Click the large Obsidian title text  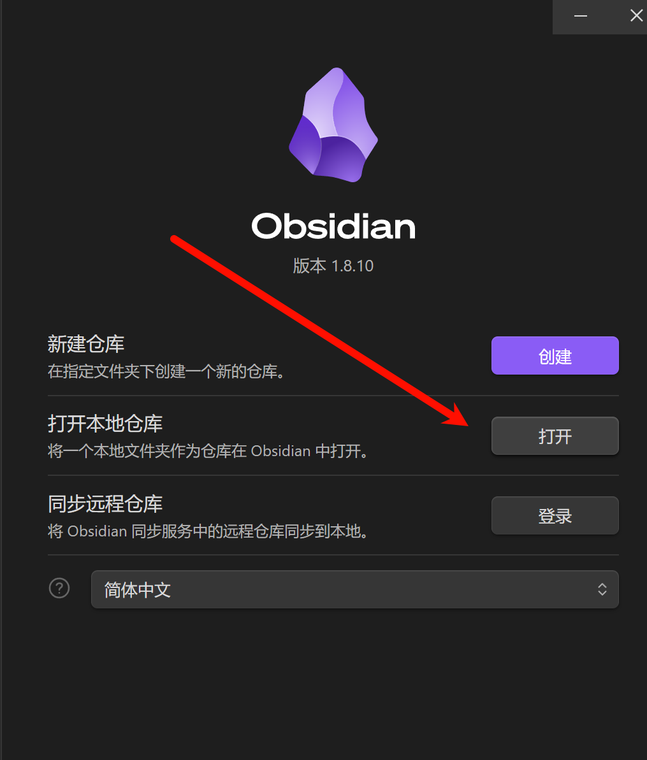tap(333, 226)
